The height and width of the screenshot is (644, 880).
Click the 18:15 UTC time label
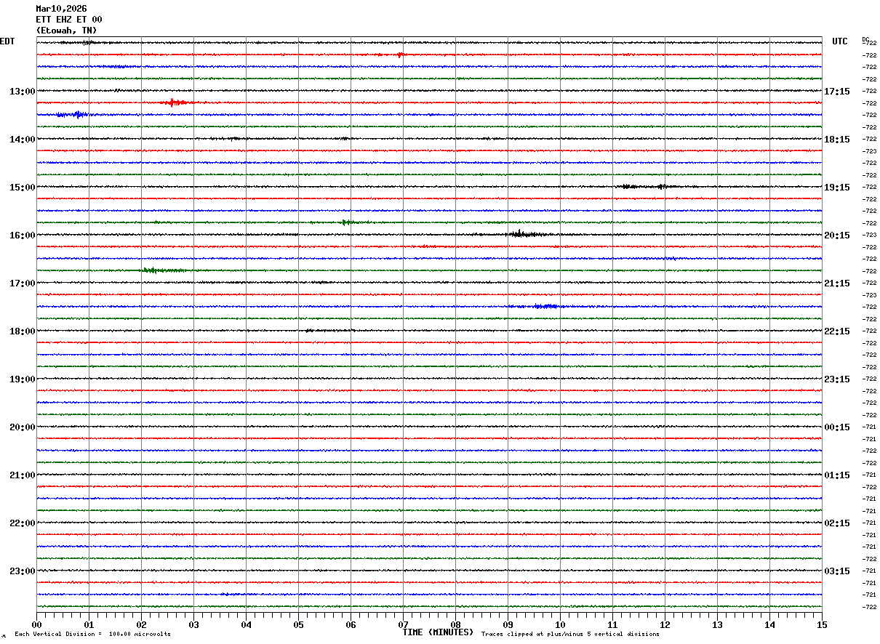837,140
